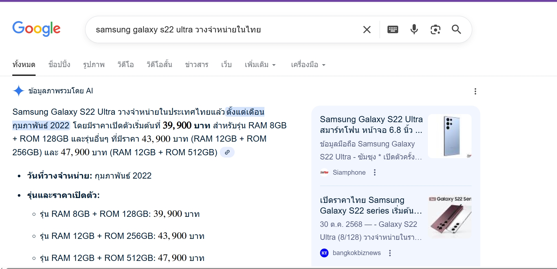Click the bangkokbiznews site favicon

(x=324, y=253)
